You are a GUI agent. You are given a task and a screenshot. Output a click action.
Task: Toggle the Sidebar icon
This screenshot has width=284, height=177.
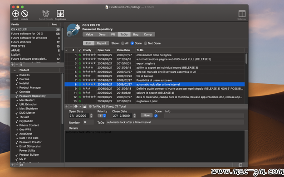pyautogui.click(x=242, y=14)
